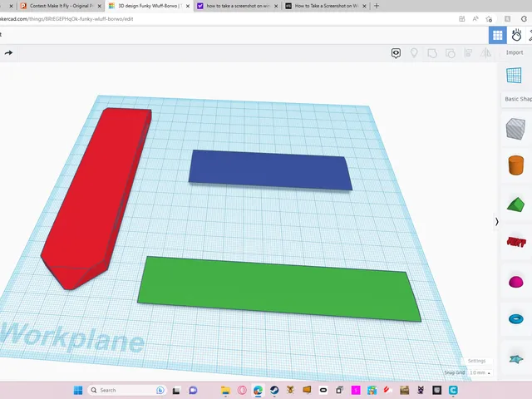The height and width of the screenshot is (399, 532).
Task: Collapse the shapes panel with chevron
Action: click(x=496, y=222)
